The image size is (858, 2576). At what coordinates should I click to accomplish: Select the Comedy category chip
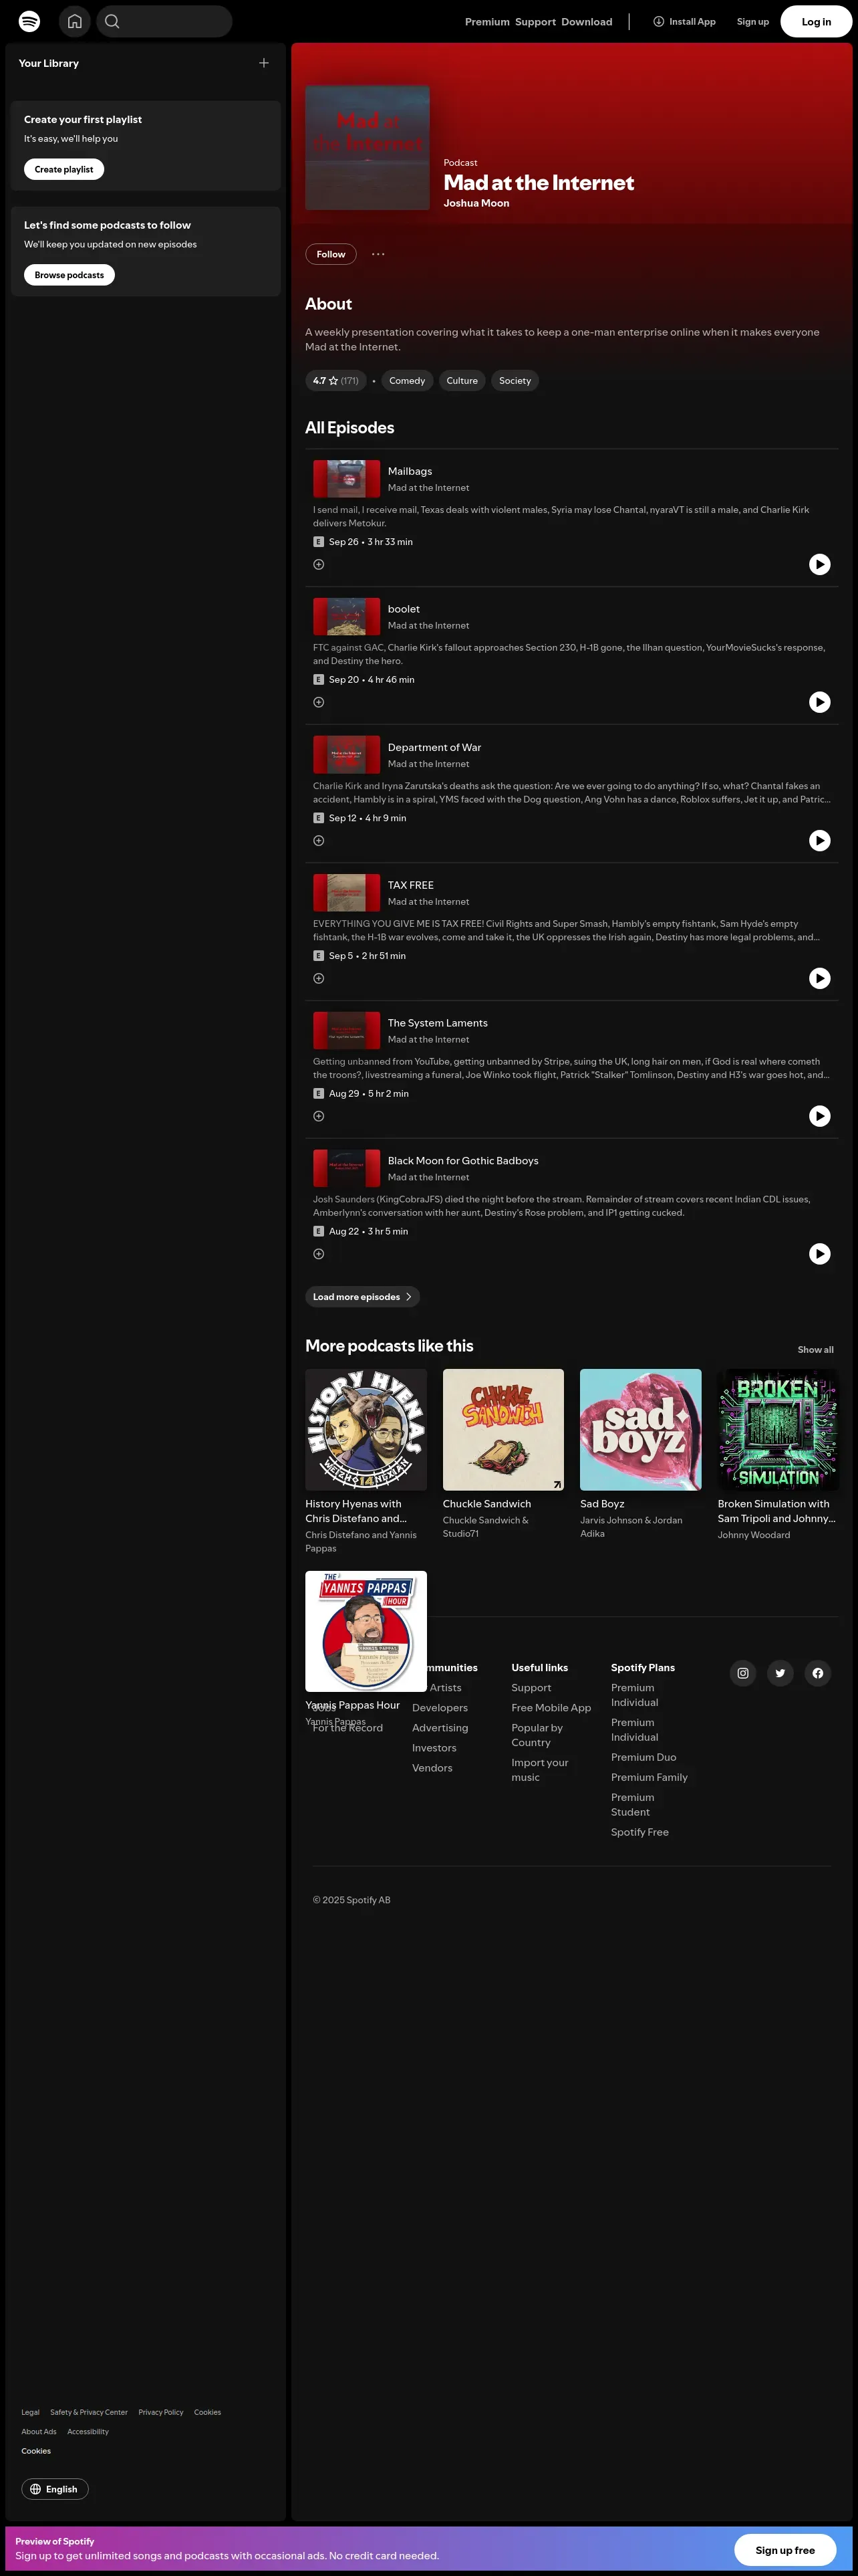pyautogui.click(x=406, y=380)
